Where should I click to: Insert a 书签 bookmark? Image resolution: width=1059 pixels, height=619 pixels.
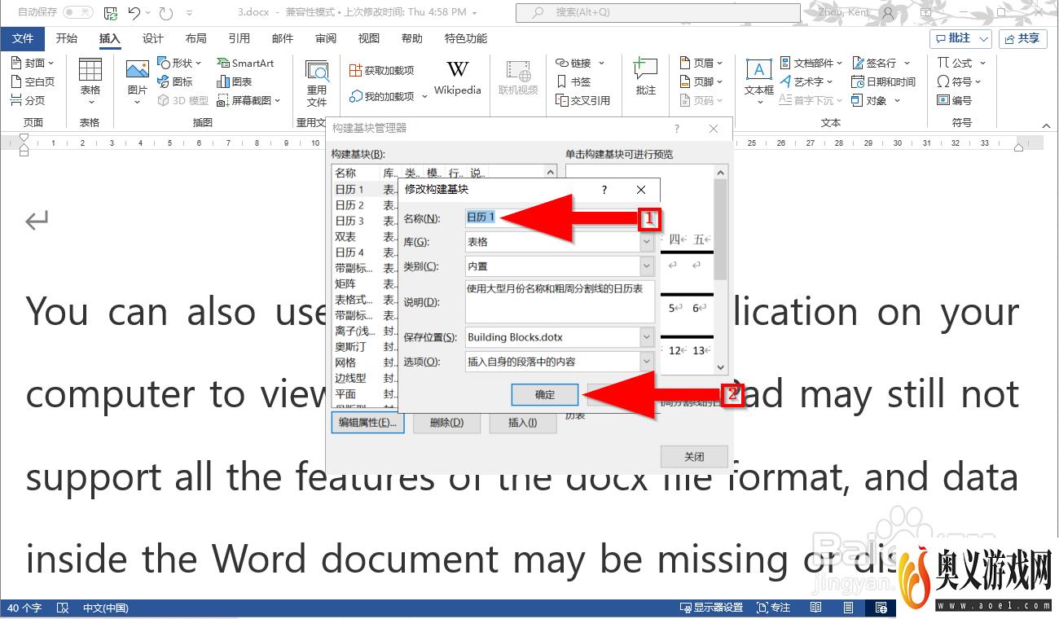(x=573, y=81)
